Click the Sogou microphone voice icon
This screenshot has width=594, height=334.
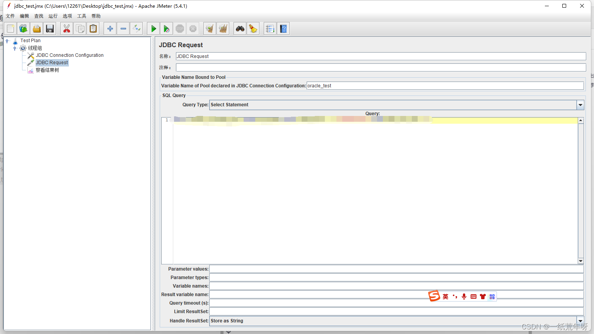(x=464, y=297)
